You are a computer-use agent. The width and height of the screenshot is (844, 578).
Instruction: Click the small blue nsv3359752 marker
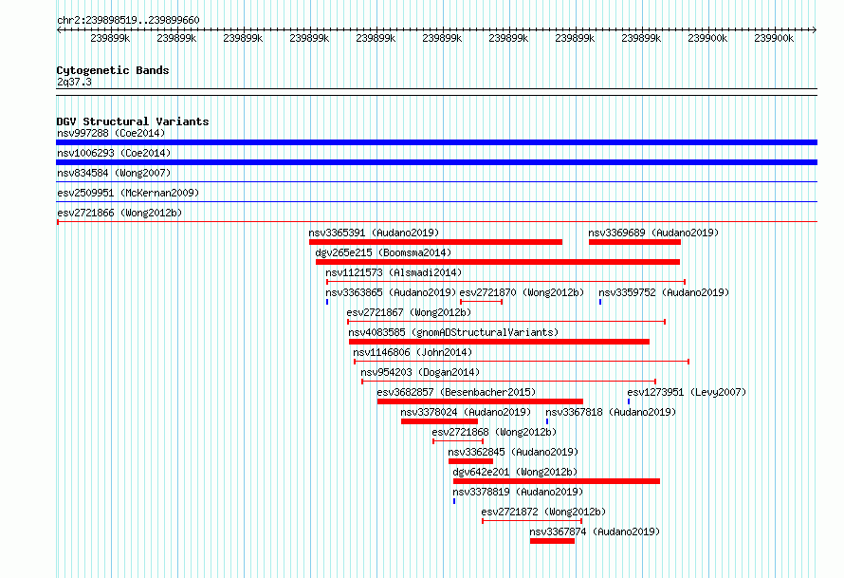(600, 302)
